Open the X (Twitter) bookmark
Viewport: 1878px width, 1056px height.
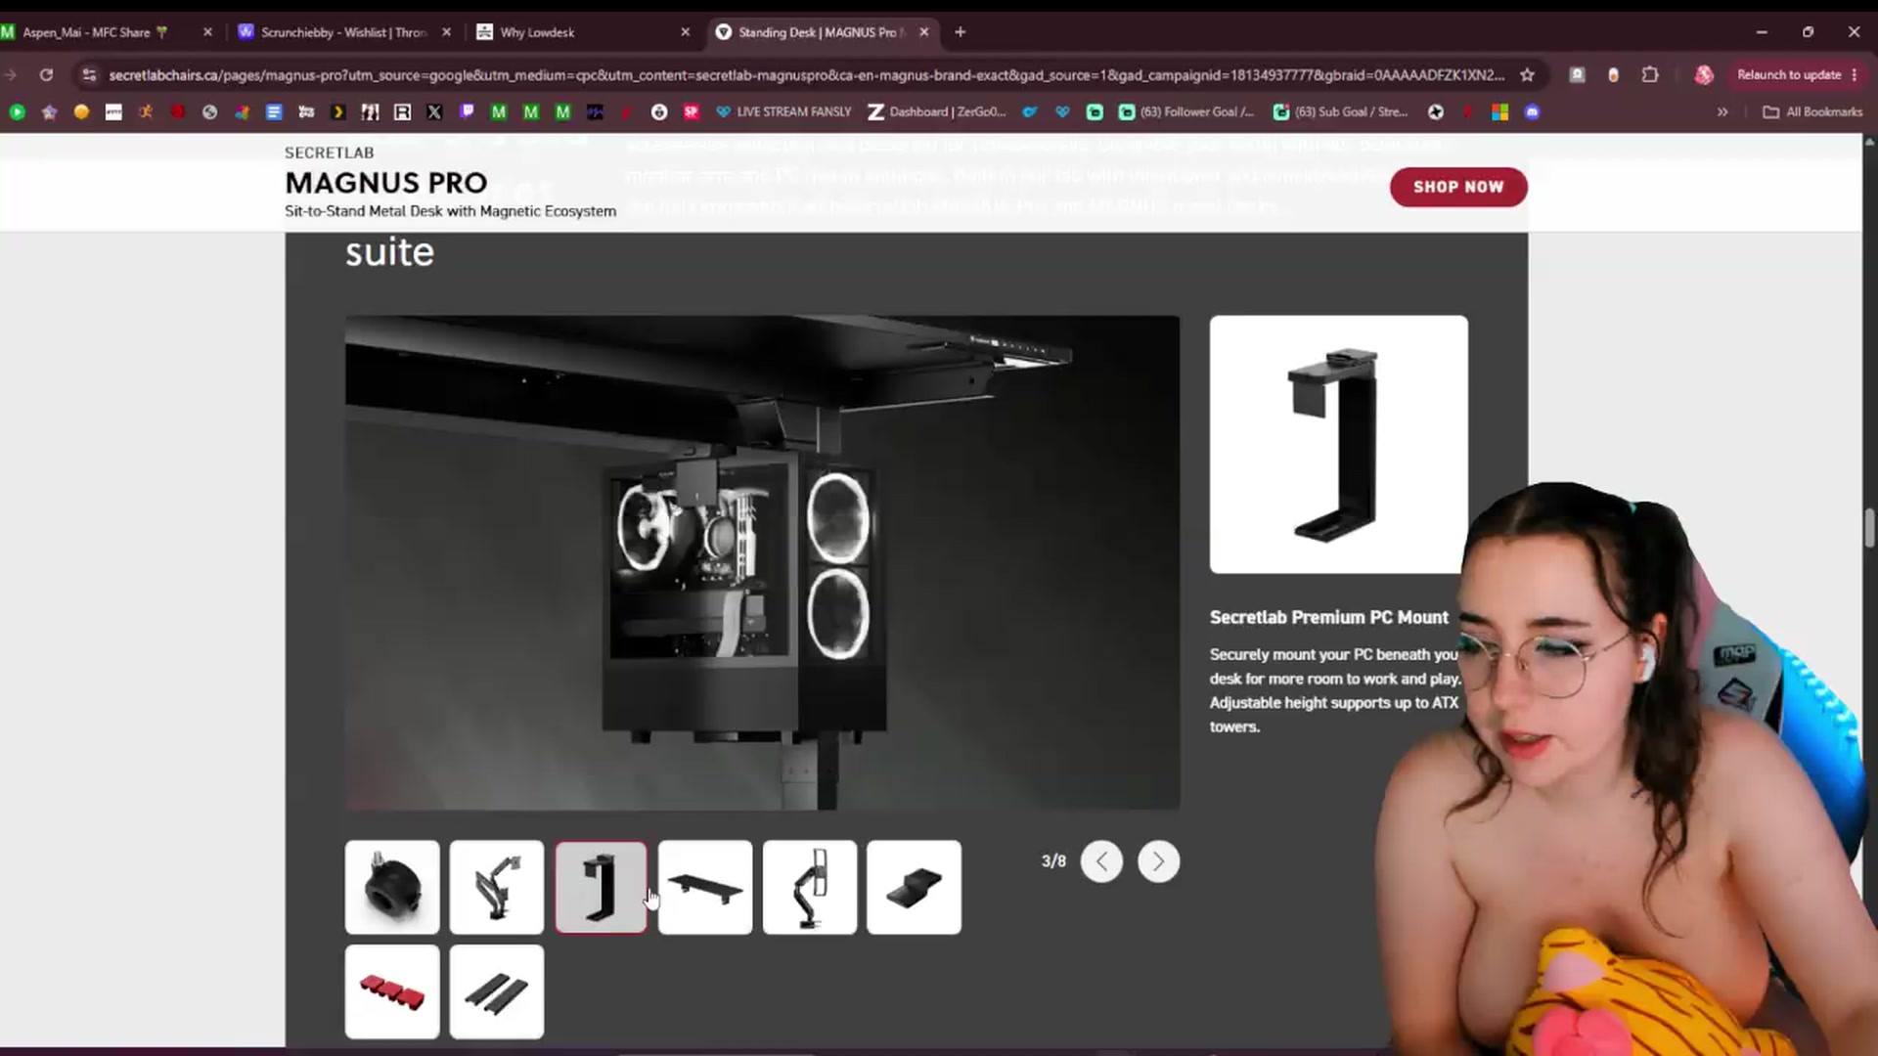tap(434, 112)
